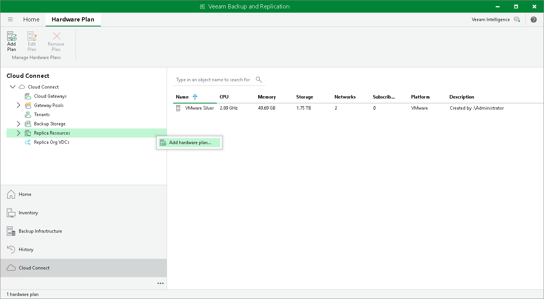Sort by the Description column header

click(x=462, y=97)
